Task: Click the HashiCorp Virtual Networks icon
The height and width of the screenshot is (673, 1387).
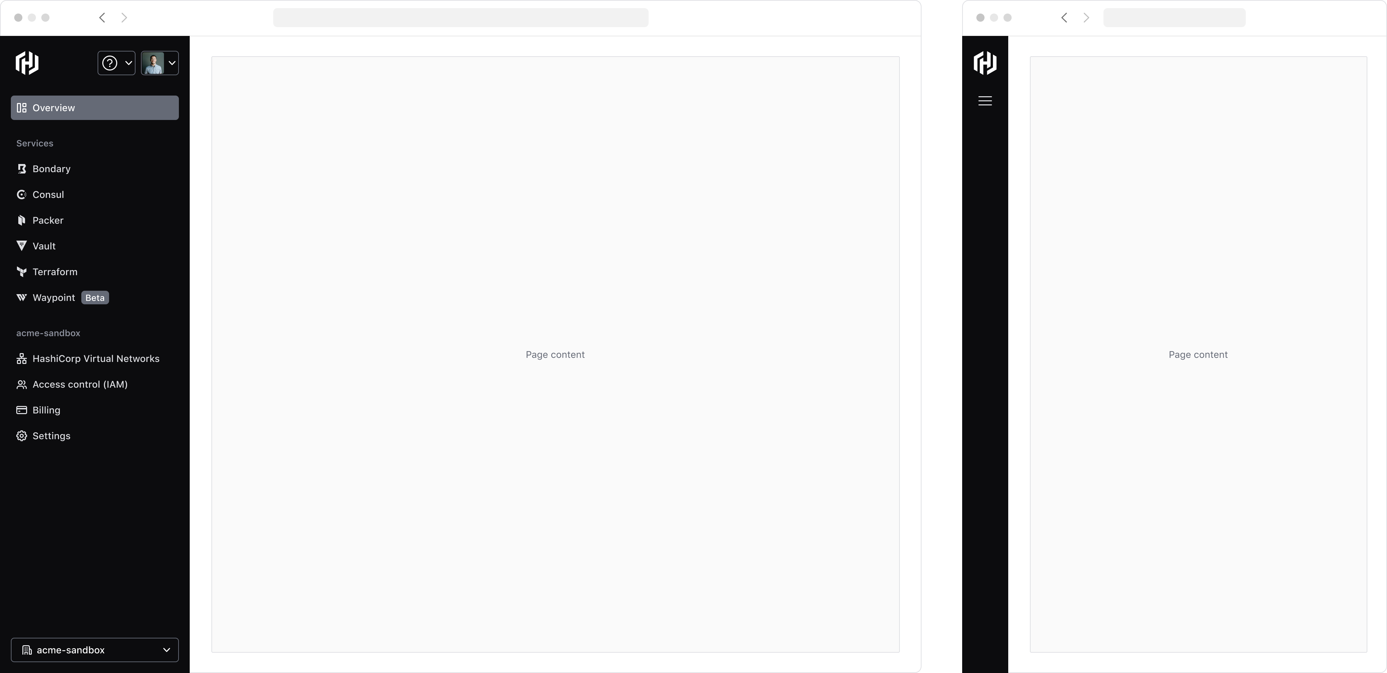Action: tap(21, 358)
